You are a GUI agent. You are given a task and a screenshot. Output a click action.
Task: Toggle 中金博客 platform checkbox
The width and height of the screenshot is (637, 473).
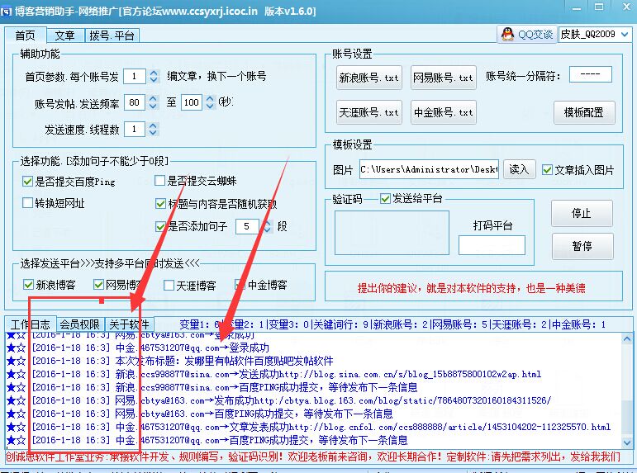(x=240, y=285)
